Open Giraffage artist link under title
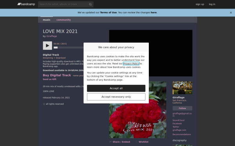The width and height of the screenshot is (235, 146). point(52,36)
